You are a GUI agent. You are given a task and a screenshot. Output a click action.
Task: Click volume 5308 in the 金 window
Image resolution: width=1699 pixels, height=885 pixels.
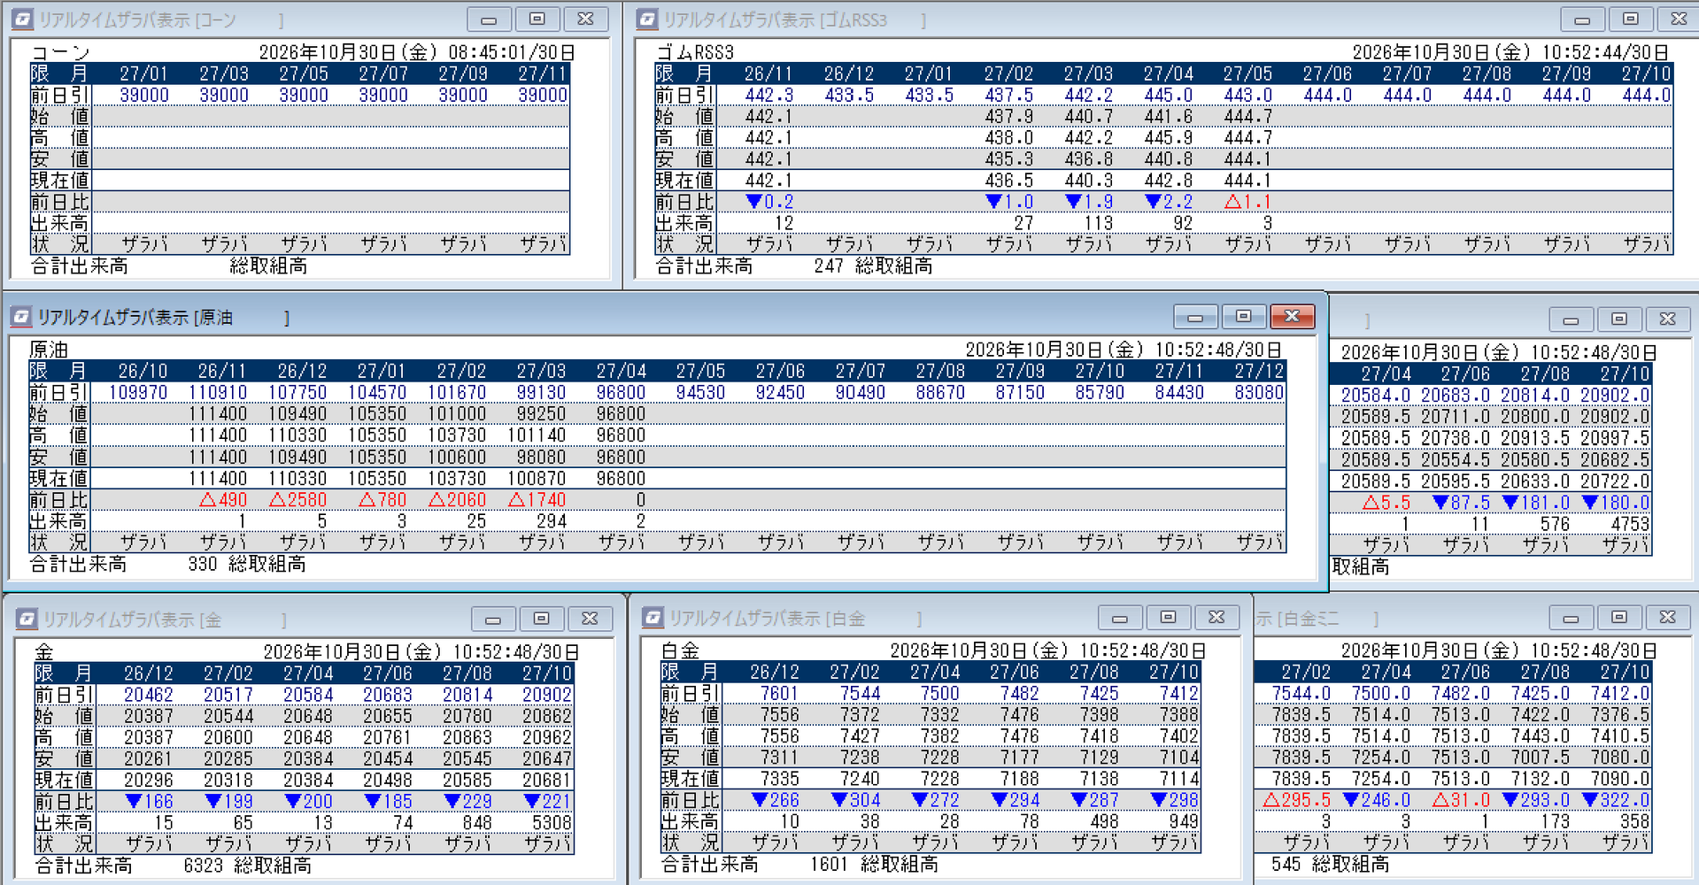pyautogui.click(x=552, y=822)
